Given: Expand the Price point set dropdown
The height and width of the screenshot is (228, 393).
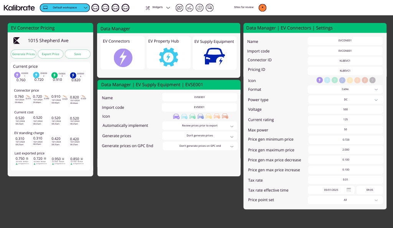Looking at the screenshot, I should [x=345, y=200].
